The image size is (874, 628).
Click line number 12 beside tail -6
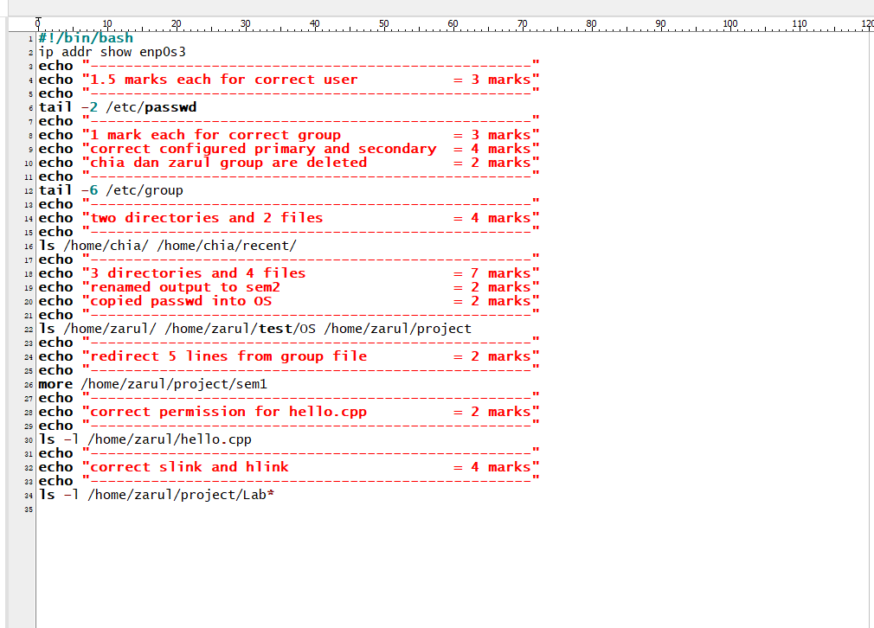point(27,190)
